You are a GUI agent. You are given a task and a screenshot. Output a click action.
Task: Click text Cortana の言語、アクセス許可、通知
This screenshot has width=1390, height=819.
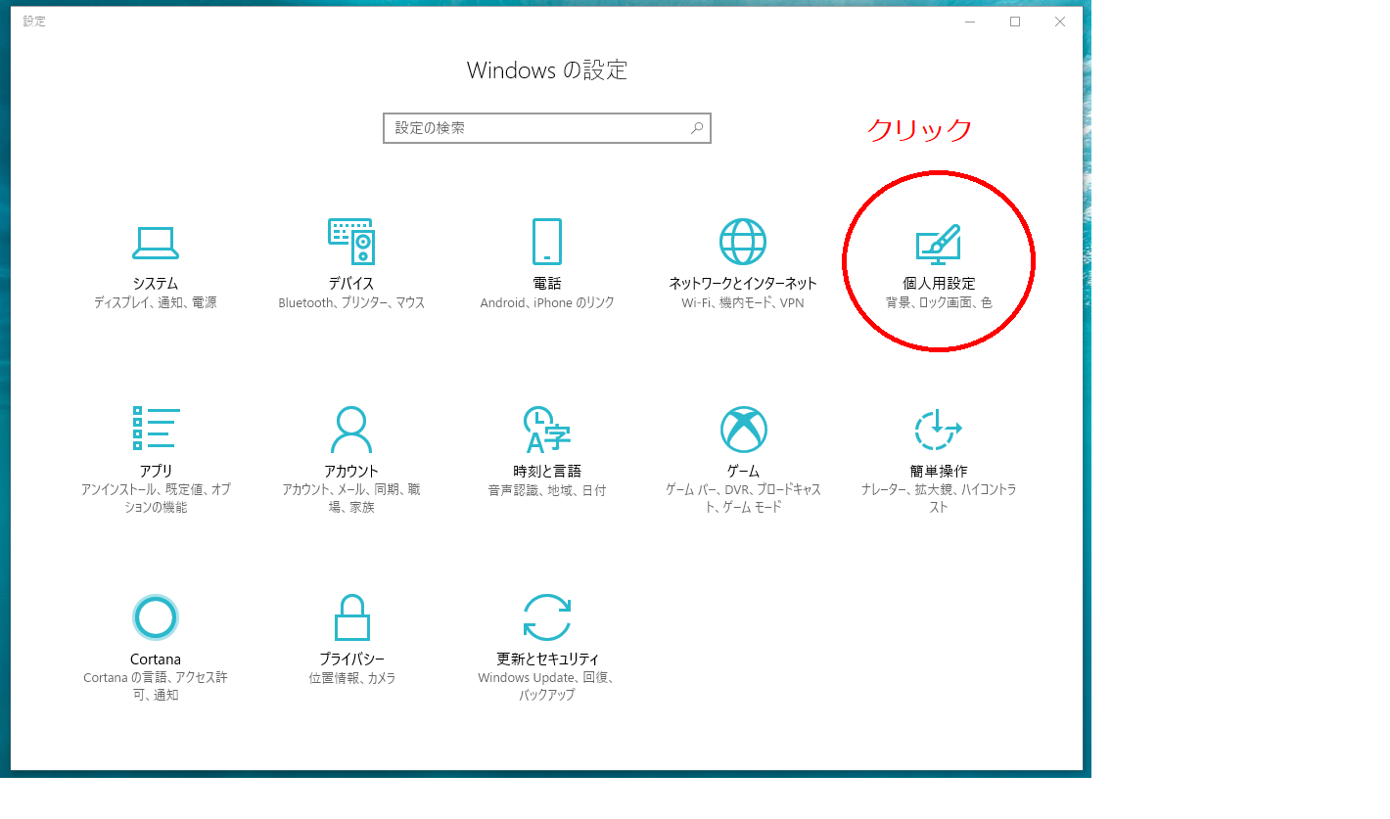[156, 687]
